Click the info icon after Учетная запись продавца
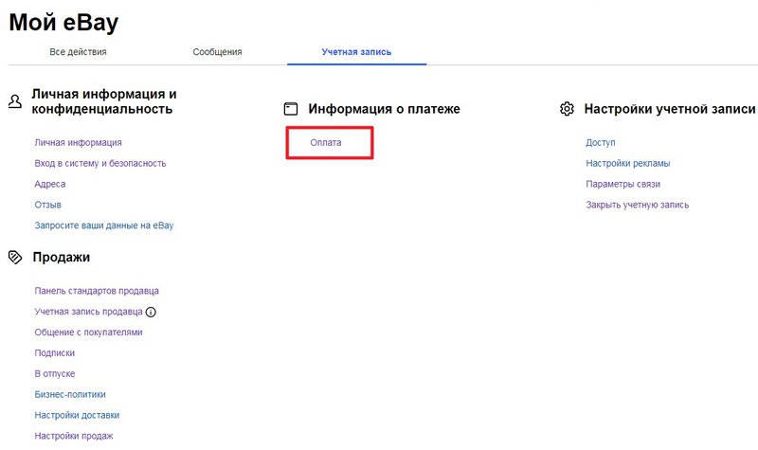 click(x=151, y=312)
